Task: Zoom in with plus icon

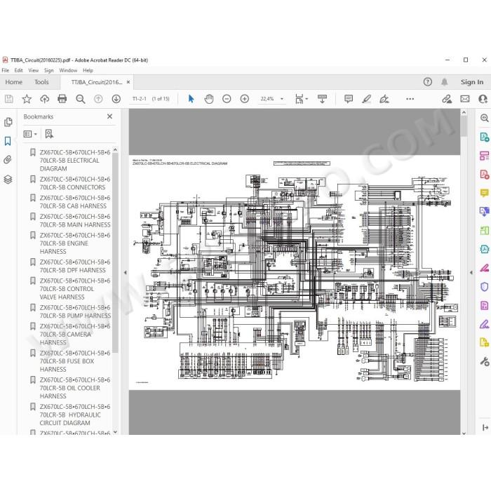Action: pos(245,99)
